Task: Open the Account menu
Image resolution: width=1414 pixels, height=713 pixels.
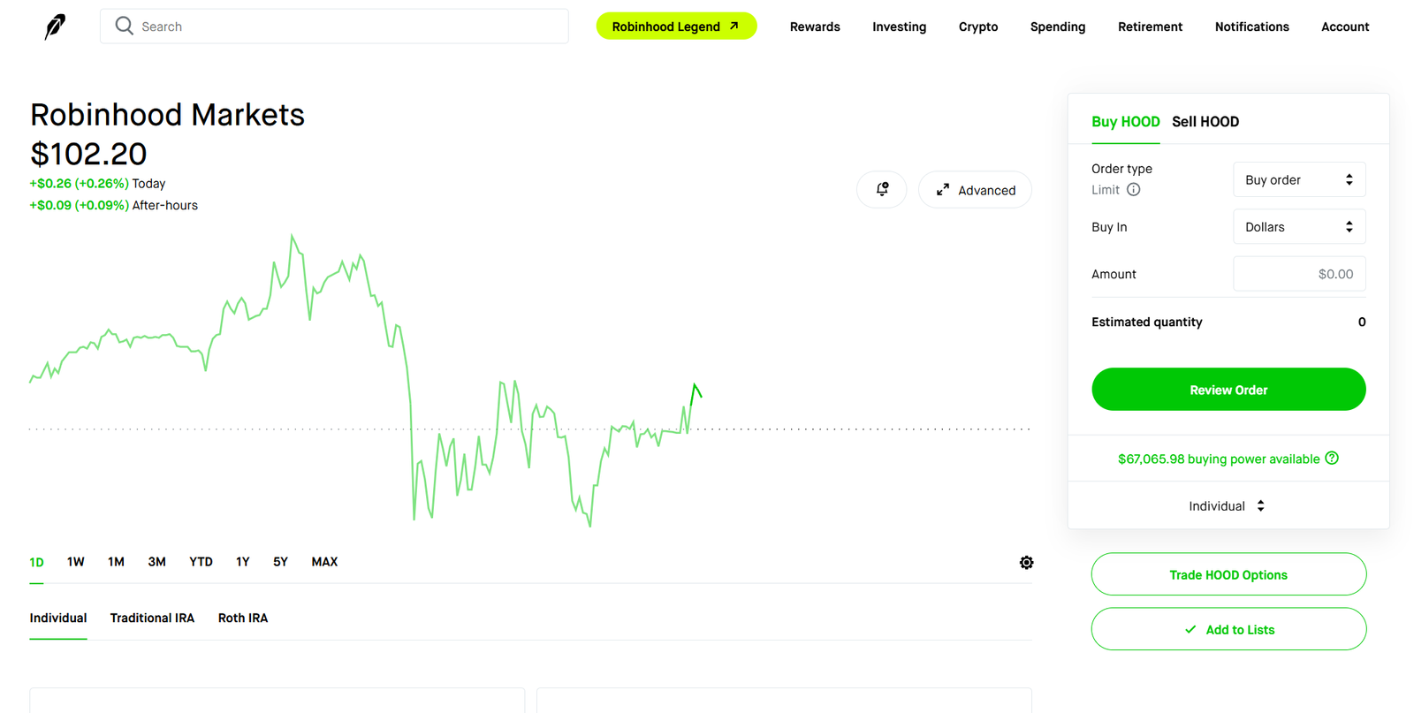Action: tap(1345, 27)
